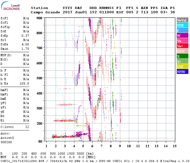Click the M(D) parameter label
The image size is (190, 163).
tap(4, 60)
